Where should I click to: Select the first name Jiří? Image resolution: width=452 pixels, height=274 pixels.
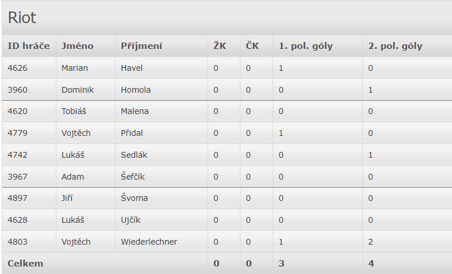[x=67, y=198]
